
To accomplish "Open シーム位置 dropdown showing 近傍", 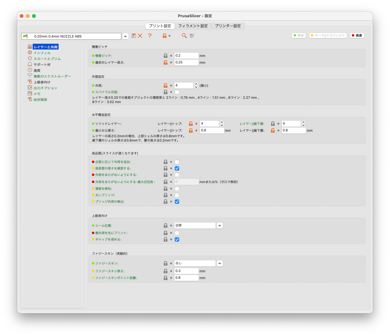I will coord(220,226).
